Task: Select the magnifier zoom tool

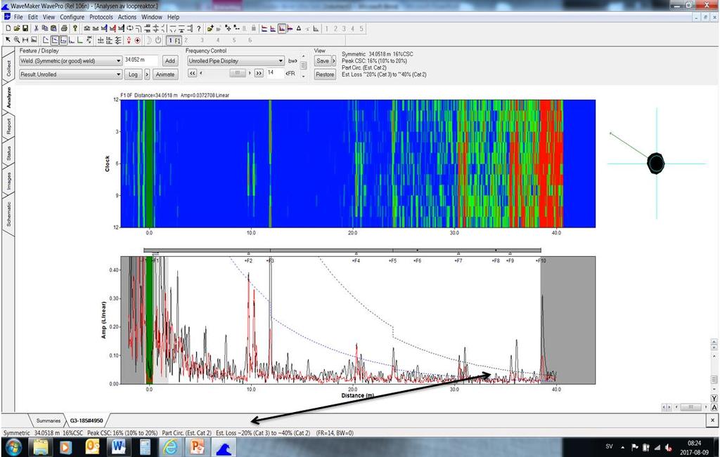Action: (x=17, y=40)
